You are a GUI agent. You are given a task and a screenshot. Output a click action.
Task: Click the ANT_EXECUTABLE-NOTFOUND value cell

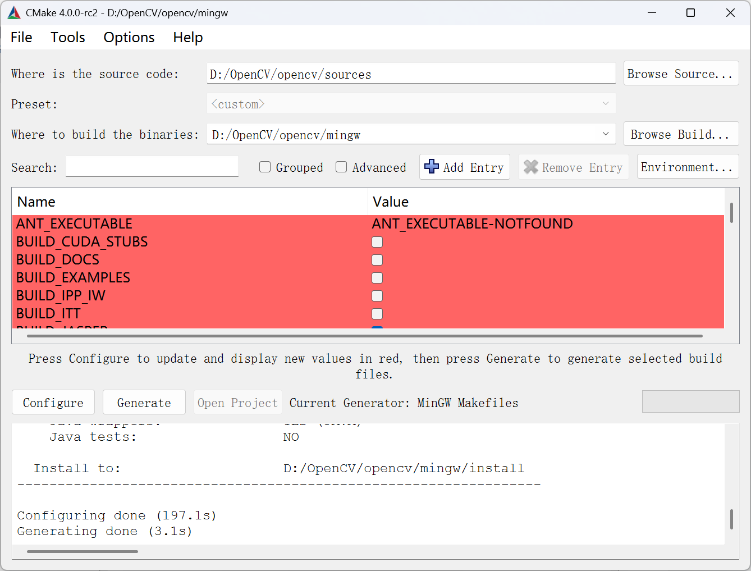(472, 223)
